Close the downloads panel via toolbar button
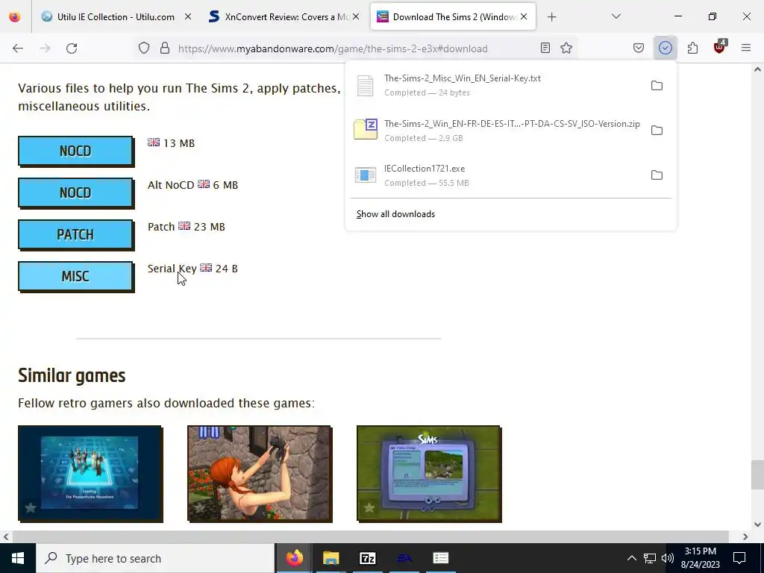The width and height of the screenshot is (764, 573). 665,48
